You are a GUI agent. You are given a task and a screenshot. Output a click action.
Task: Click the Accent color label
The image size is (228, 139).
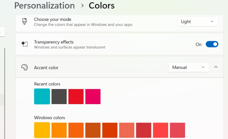pos(46,68)
